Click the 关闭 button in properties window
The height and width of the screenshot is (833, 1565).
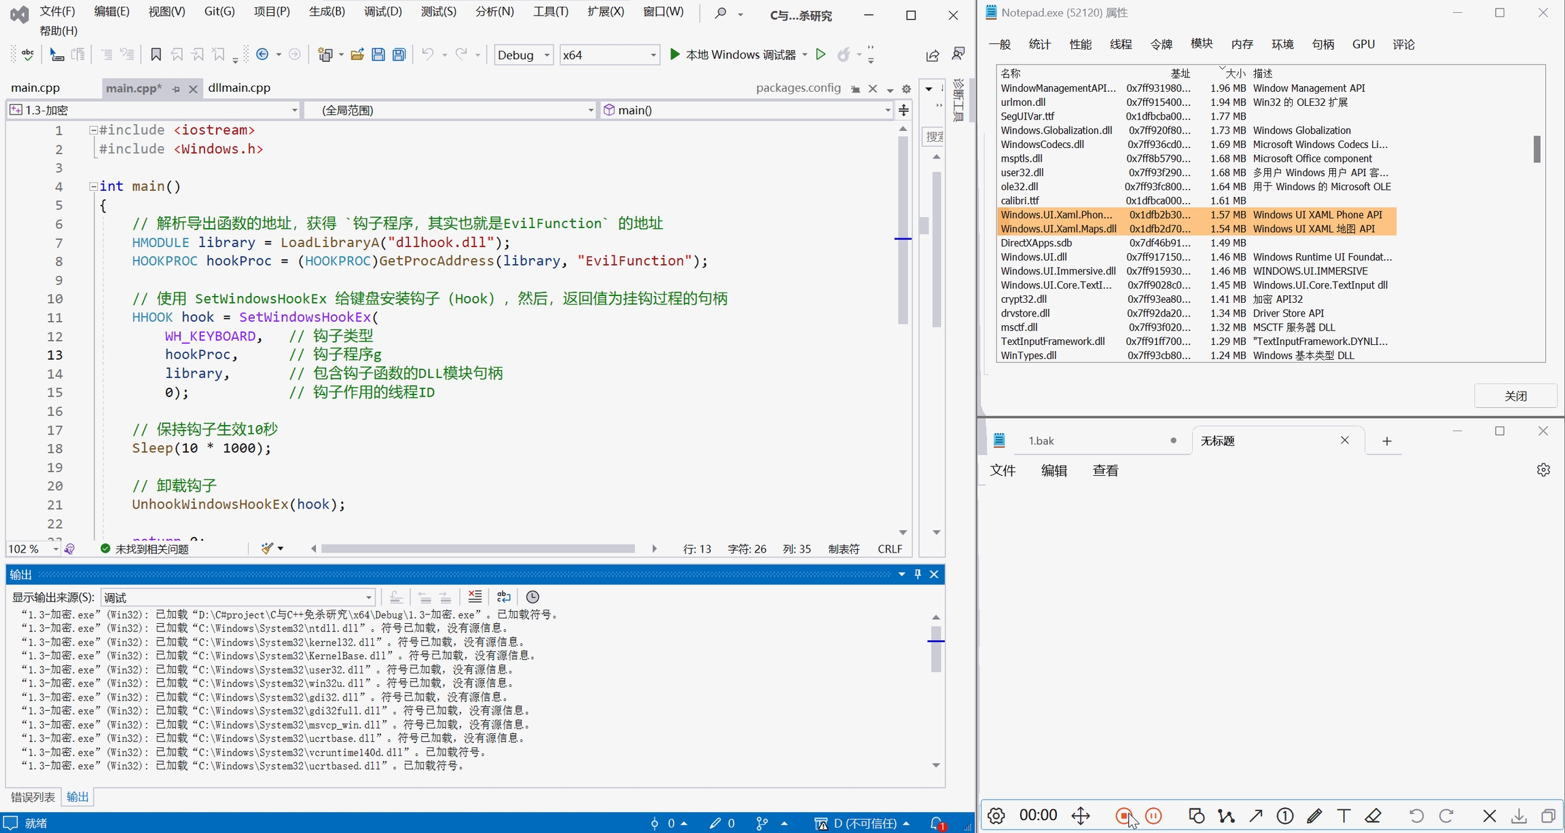coord(1515,396)
